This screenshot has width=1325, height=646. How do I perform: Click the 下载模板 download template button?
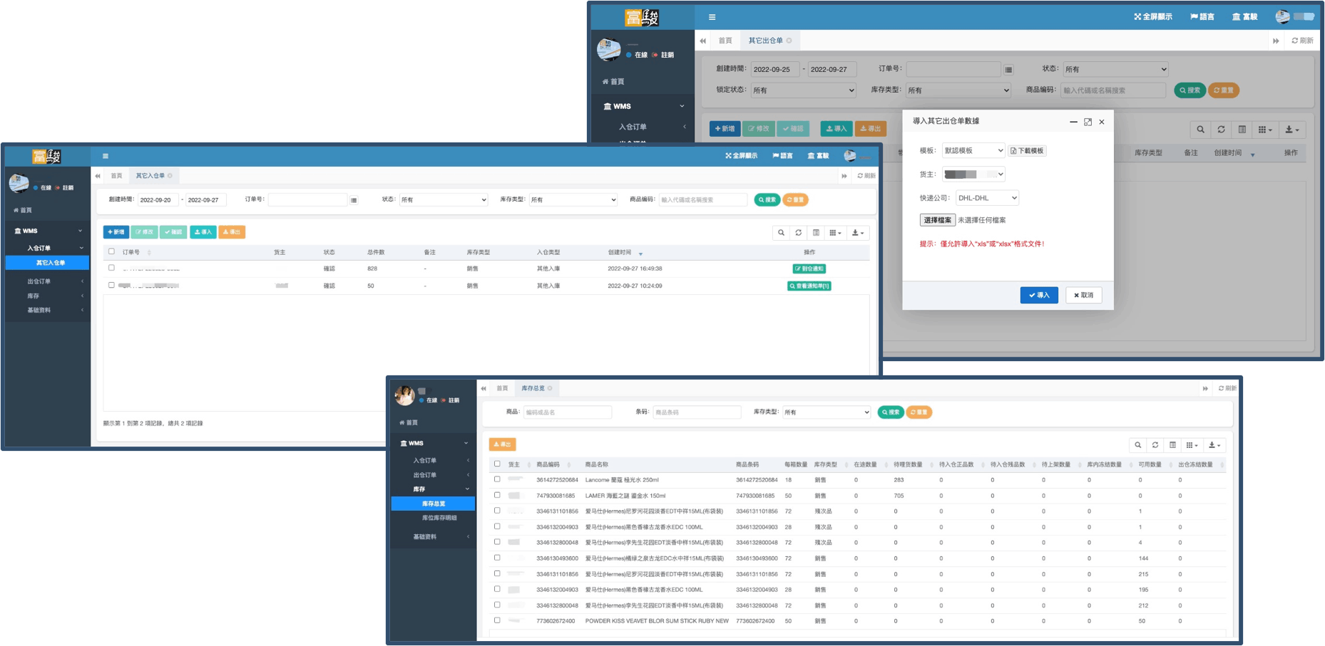[x=1027, y=151]
